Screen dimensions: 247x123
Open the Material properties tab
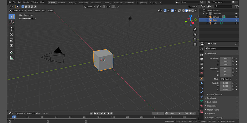[x=202, y=106]
